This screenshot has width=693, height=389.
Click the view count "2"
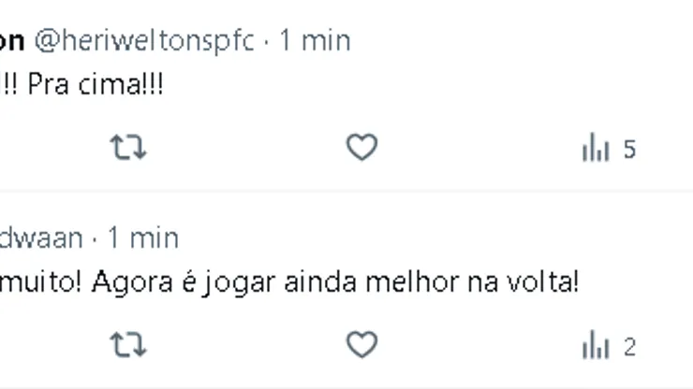click(629, 347)
